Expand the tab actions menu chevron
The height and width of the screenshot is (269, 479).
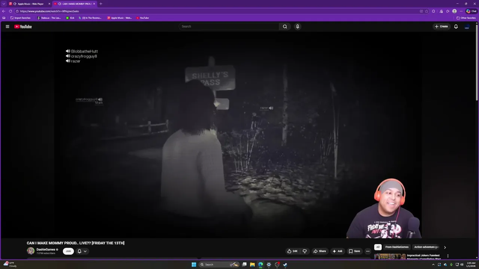[4, 4]
